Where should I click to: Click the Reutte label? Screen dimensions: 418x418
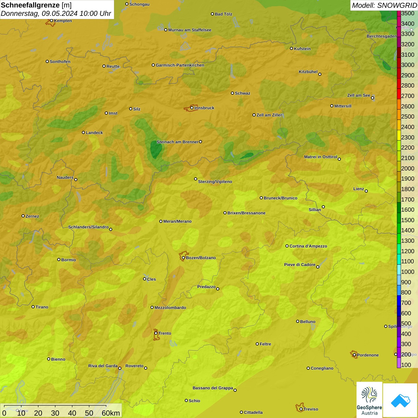[x=113, y=66]
